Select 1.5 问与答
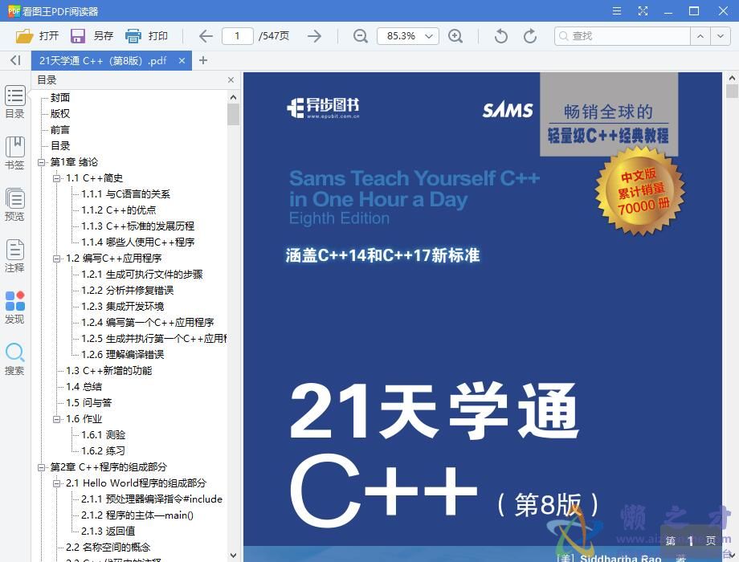Image resolution: width=739 pixels, height=562 pixels. click(88, 403)
